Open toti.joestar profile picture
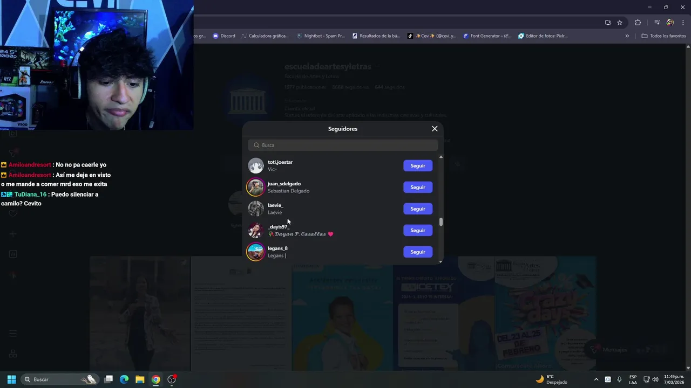The image size is (691, 388). click(x=256, y=165)
